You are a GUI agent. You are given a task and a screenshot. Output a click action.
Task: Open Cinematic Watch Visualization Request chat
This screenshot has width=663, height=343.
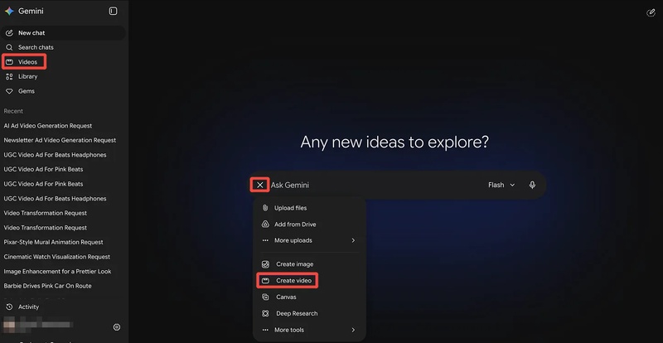tap(57, 257)
